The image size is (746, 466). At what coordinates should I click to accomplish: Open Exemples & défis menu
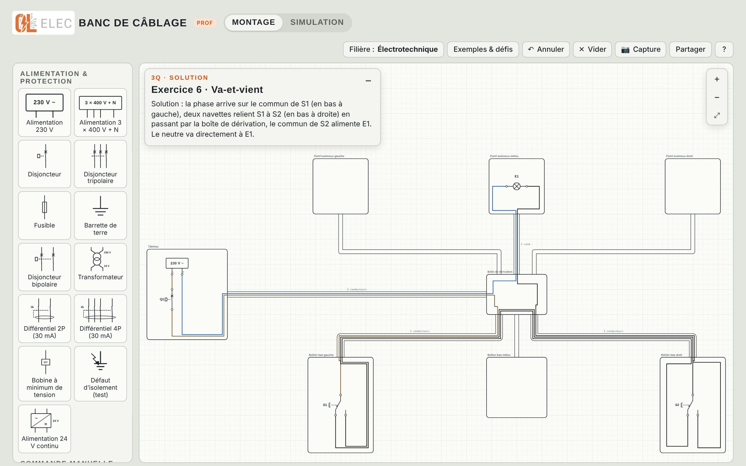click(483, 49)
